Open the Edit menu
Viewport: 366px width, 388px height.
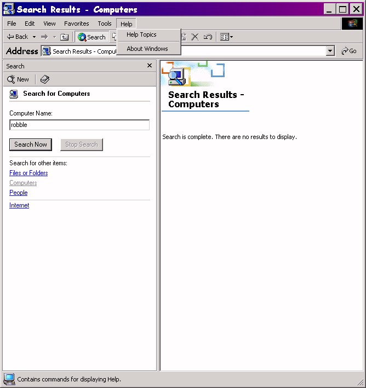point(30,24)
